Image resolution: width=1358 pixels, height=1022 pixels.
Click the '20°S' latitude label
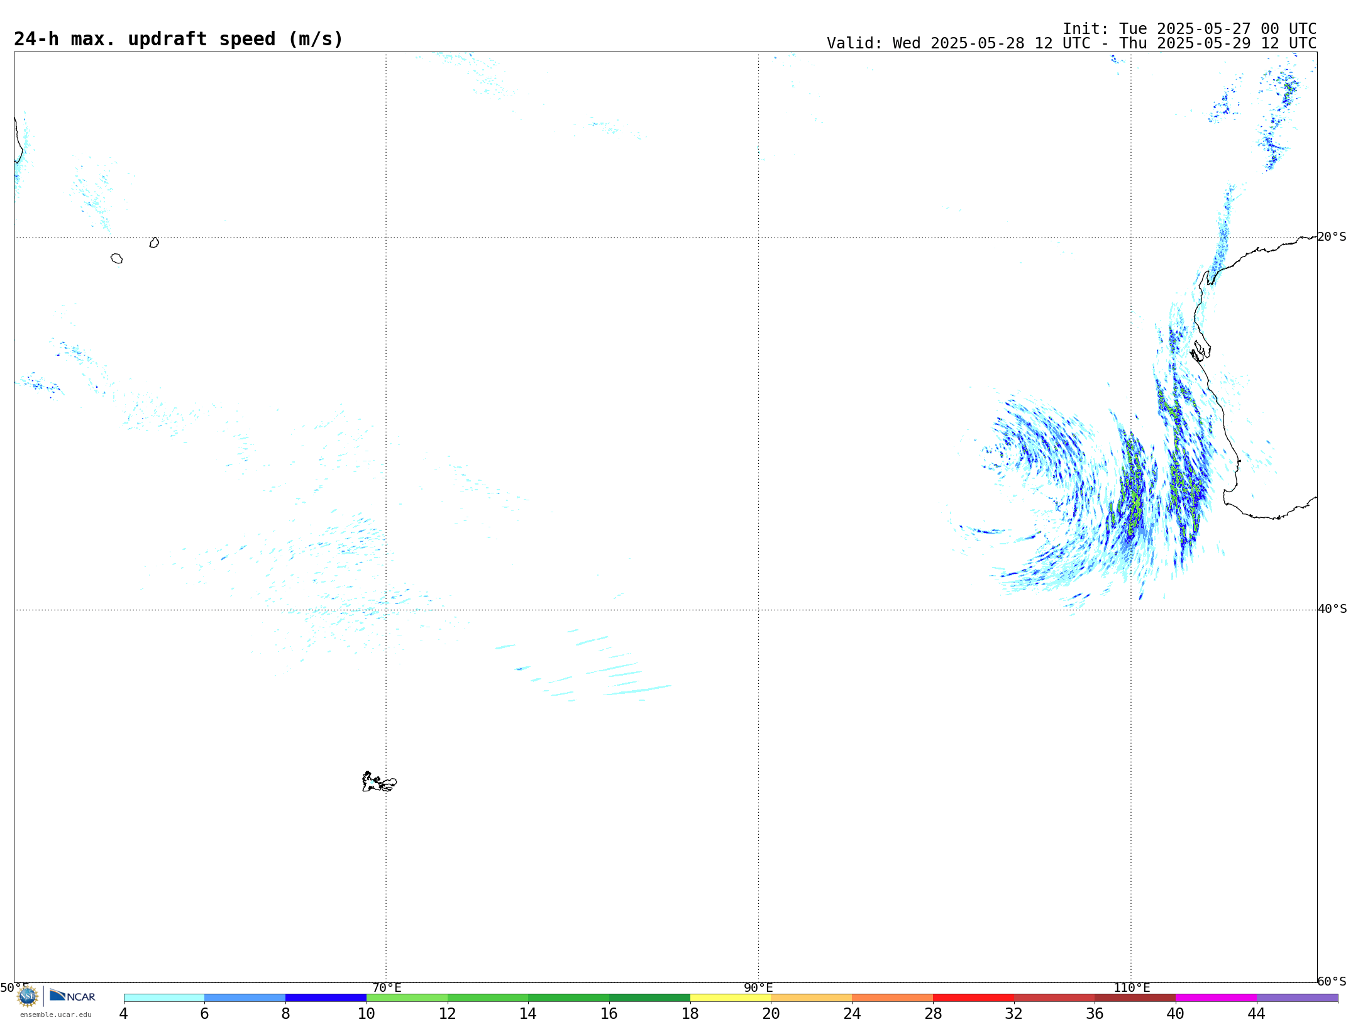(x=1332, y=237)
